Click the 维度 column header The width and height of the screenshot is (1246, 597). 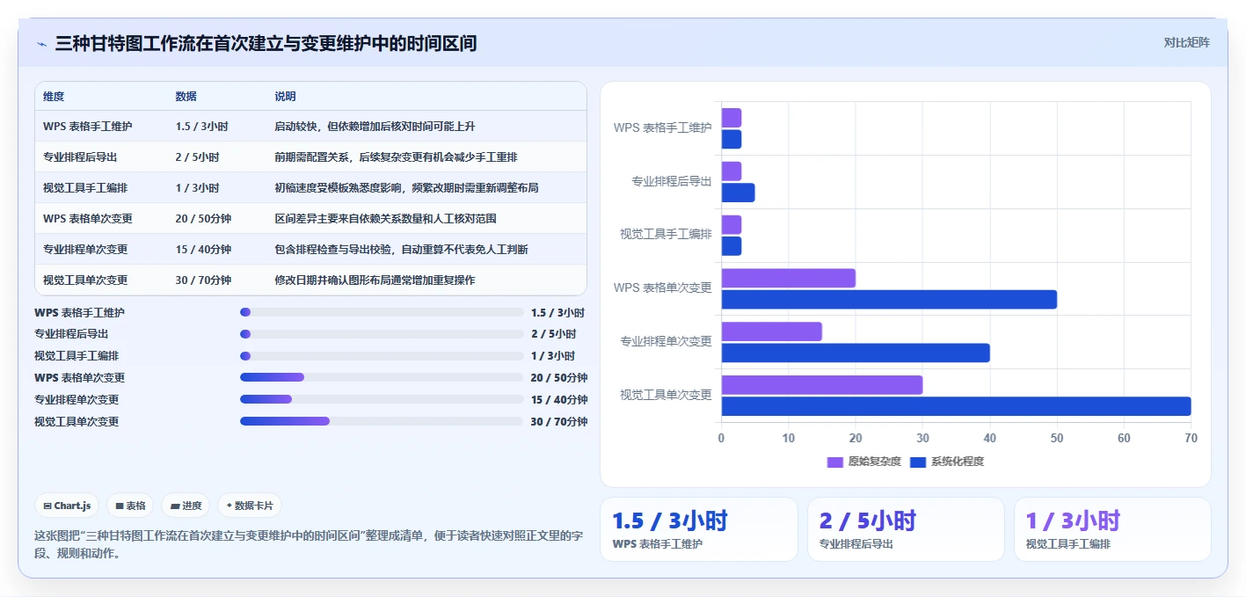click(x=54, y=97)
